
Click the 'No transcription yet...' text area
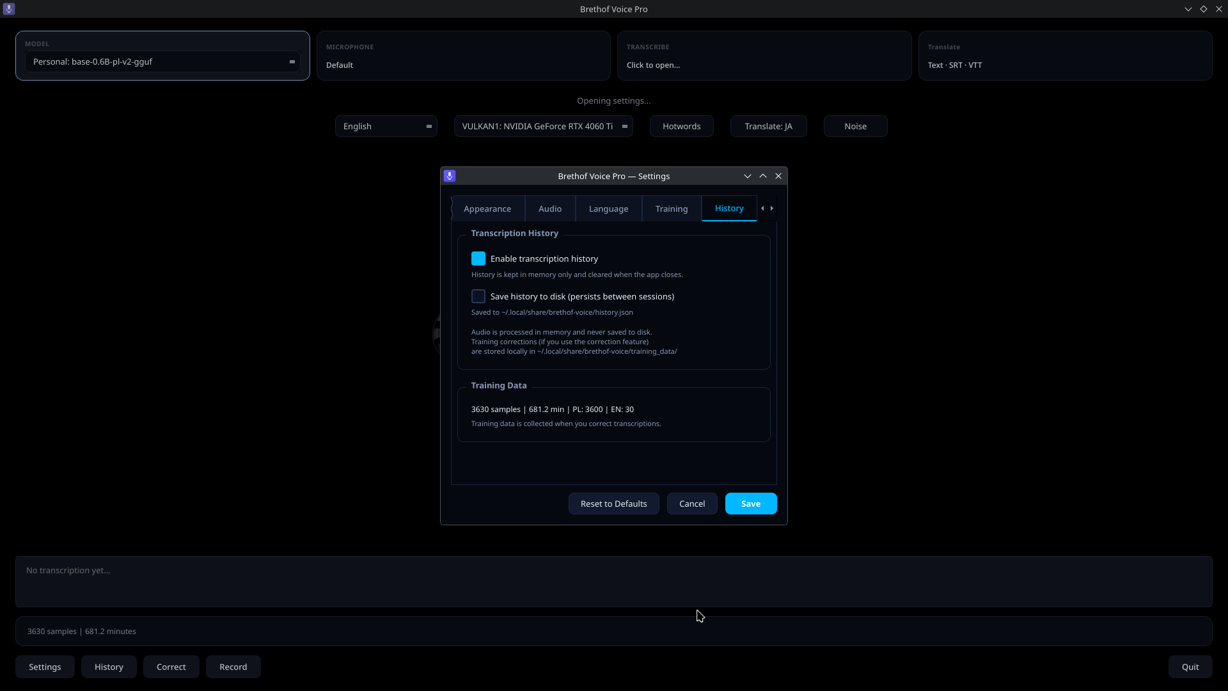[614, 582]
